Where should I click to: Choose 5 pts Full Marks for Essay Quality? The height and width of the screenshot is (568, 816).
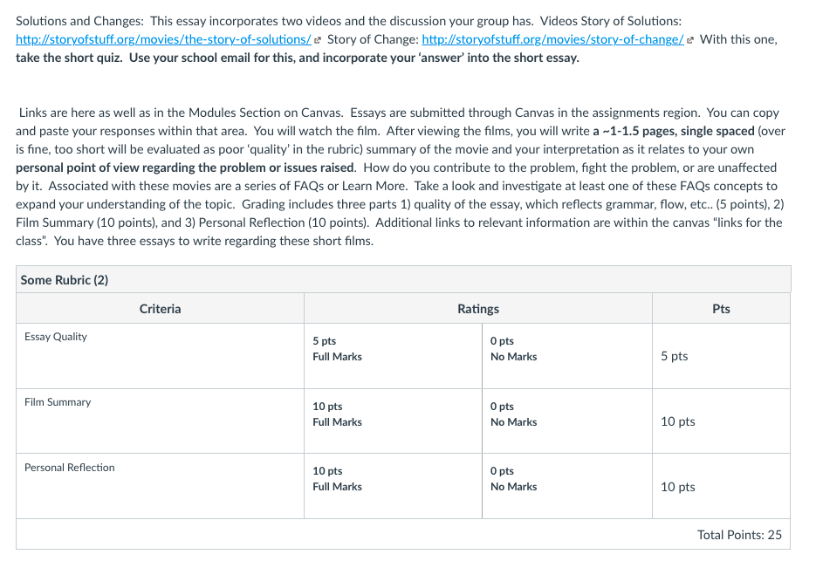[x=393, y=356]
